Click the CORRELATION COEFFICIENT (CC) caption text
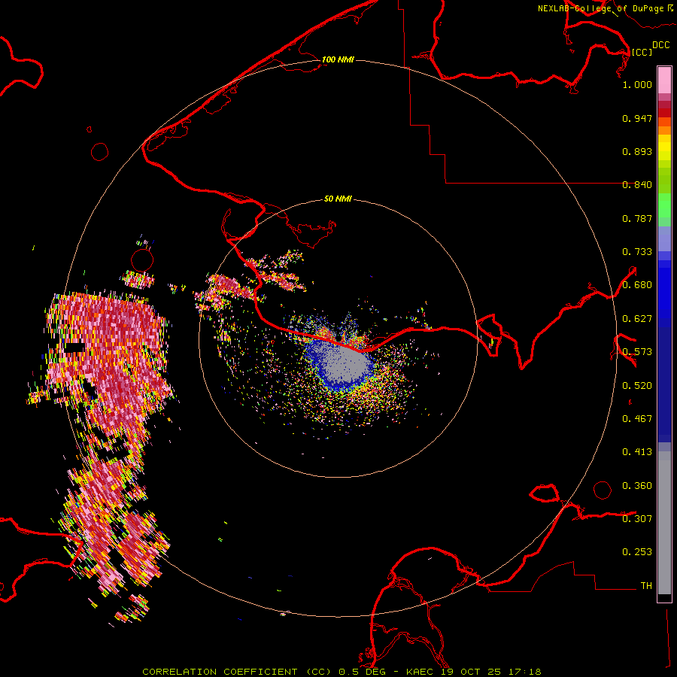Screen dimensions: 677x677 coord(237,672)
